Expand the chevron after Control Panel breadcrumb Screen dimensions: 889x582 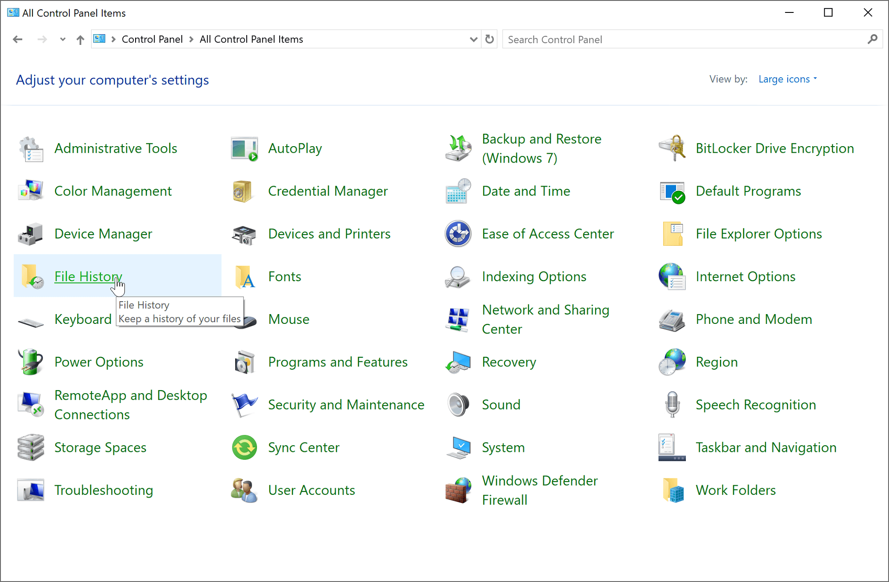(192, 40)
